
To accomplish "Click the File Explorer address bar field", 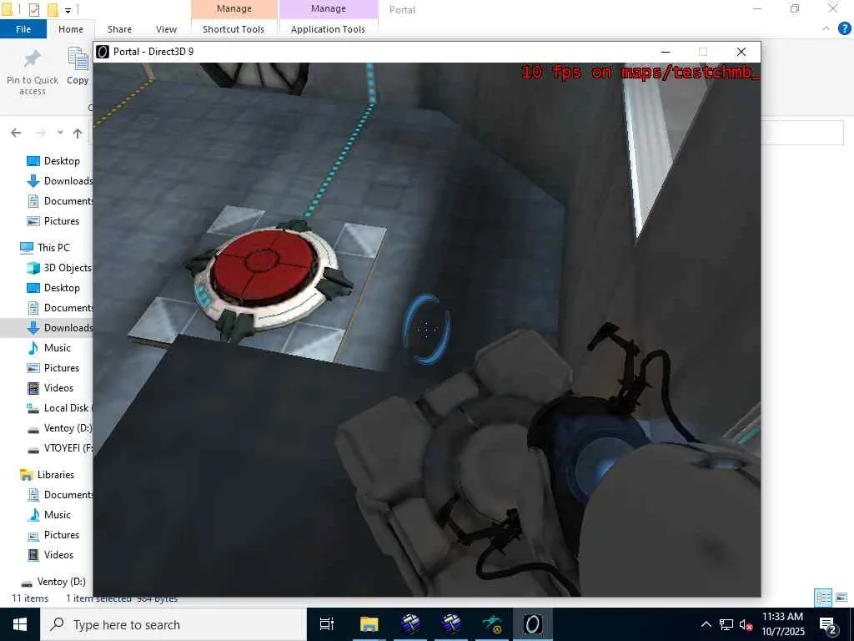I will [802, 133].
